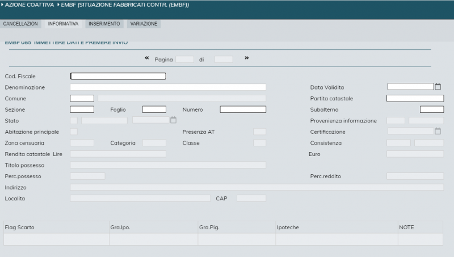Image resolution: width=454 pixels, height=257 pixels.
Task: Click EMBF (Situazione Fabbricati Contr.) breadcrumb
Action: point(125,5)
